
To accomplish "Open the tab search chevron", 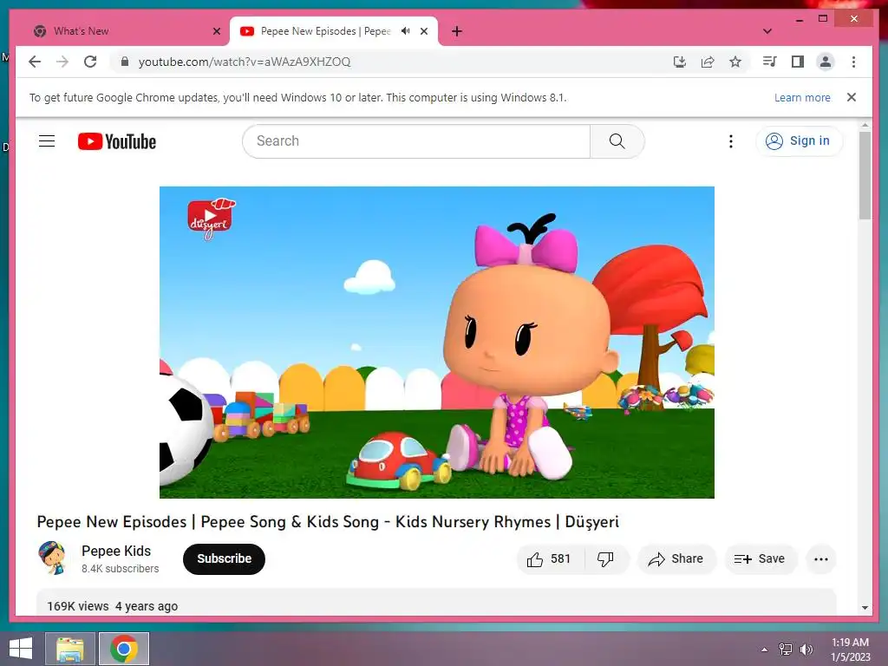I will tap(767, 31).
